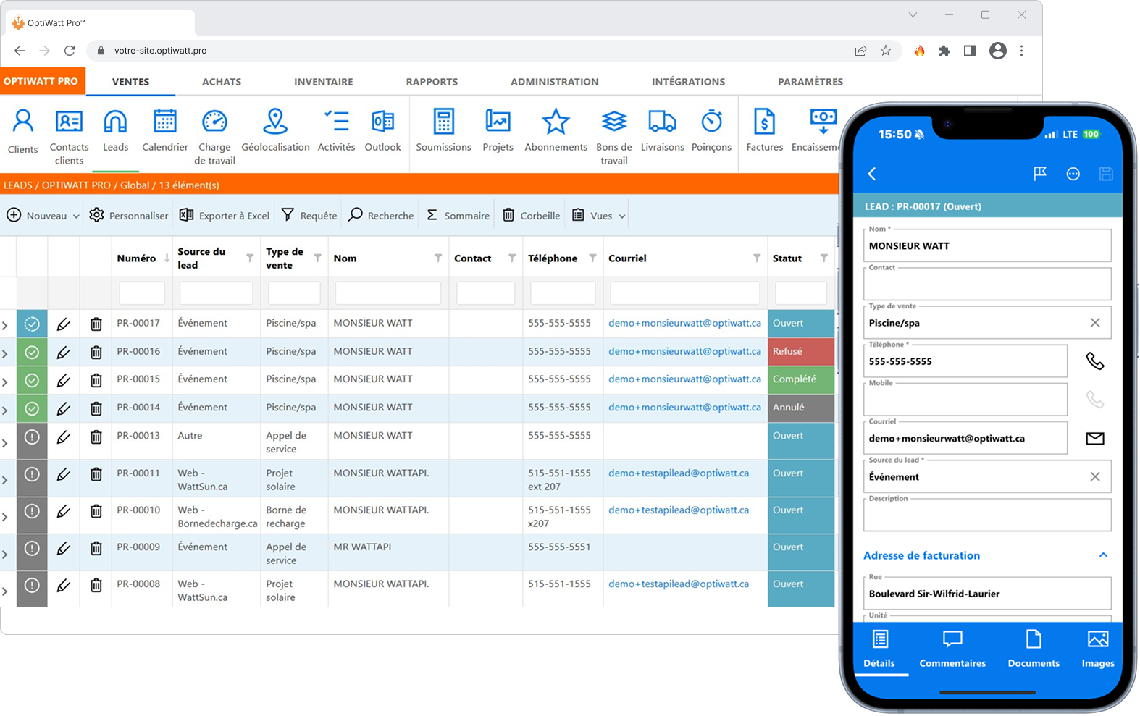This screenshot has width=1140, height=716.
Task: Open the Soumissions calculator icon
Action: 443,120
